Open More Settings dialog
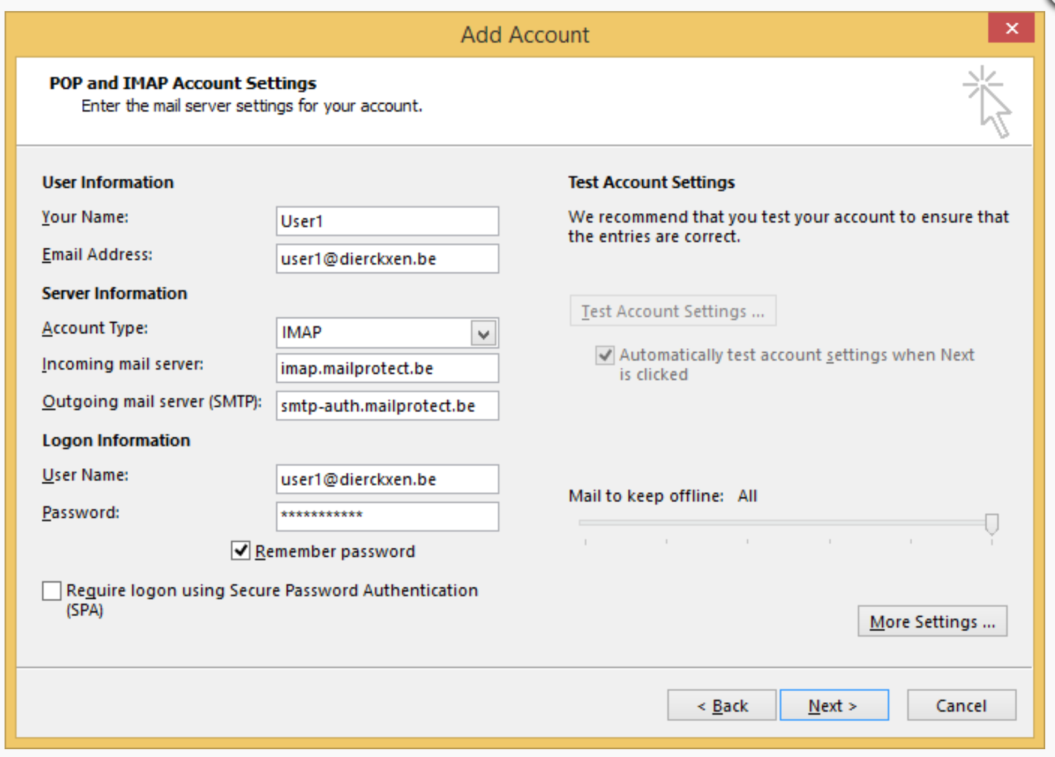This screenshot has width=1055, height=757. (932, 621)
